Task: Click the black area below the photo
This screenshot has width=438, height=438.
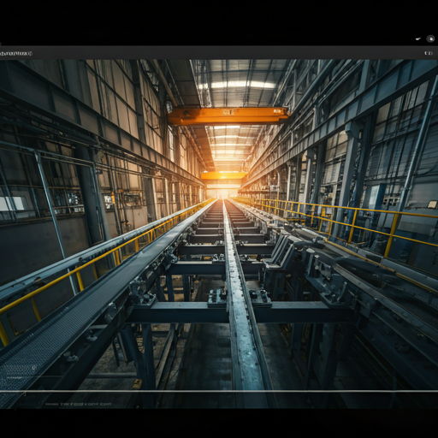Action: pos(219,423)
